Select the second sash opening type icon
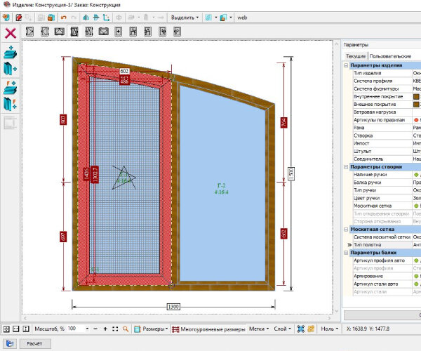 [45, 32]
